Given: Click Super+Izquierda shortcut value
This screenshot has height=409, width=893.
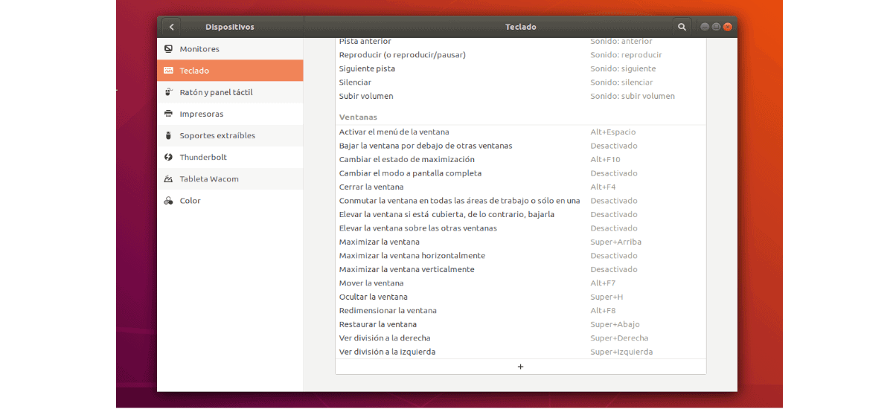Looking at the screenshot, I should click(621, 352).
